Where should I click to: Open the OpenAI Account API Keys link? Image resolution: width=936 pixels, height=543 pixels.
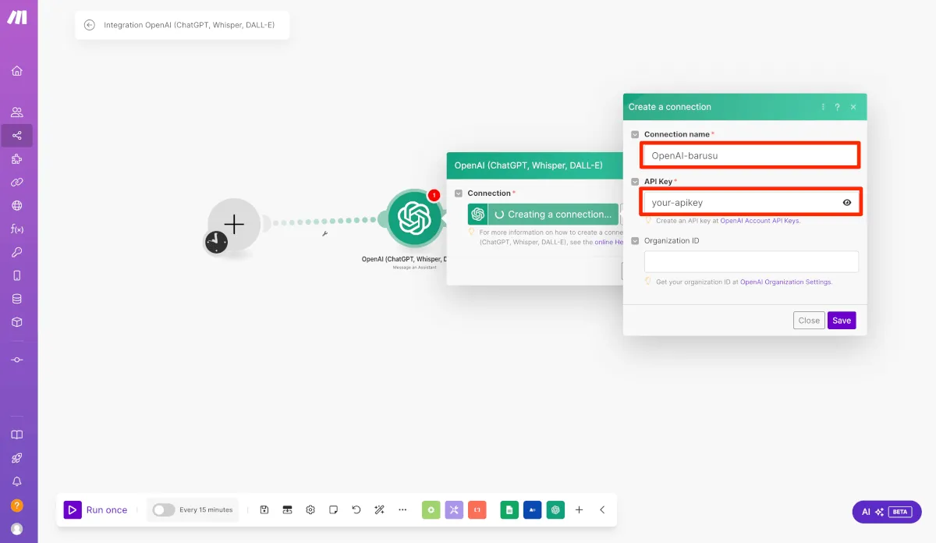point(760,222)
